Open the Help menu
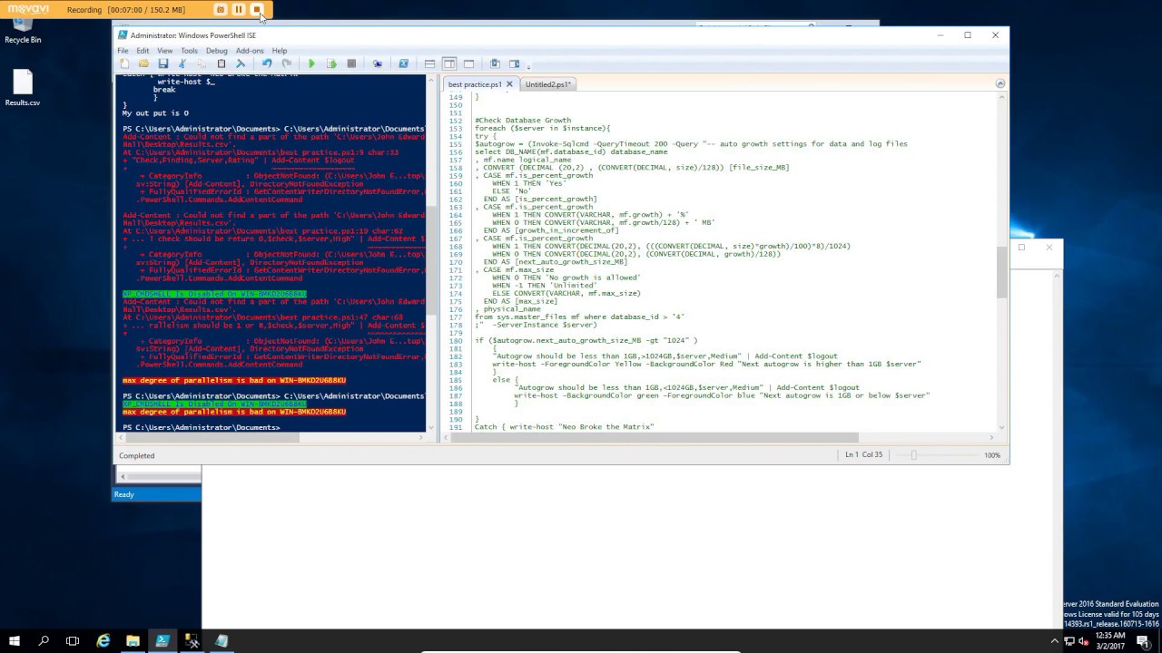The height and width of the screenshot is (653, 1162). (x=280, y=51)
